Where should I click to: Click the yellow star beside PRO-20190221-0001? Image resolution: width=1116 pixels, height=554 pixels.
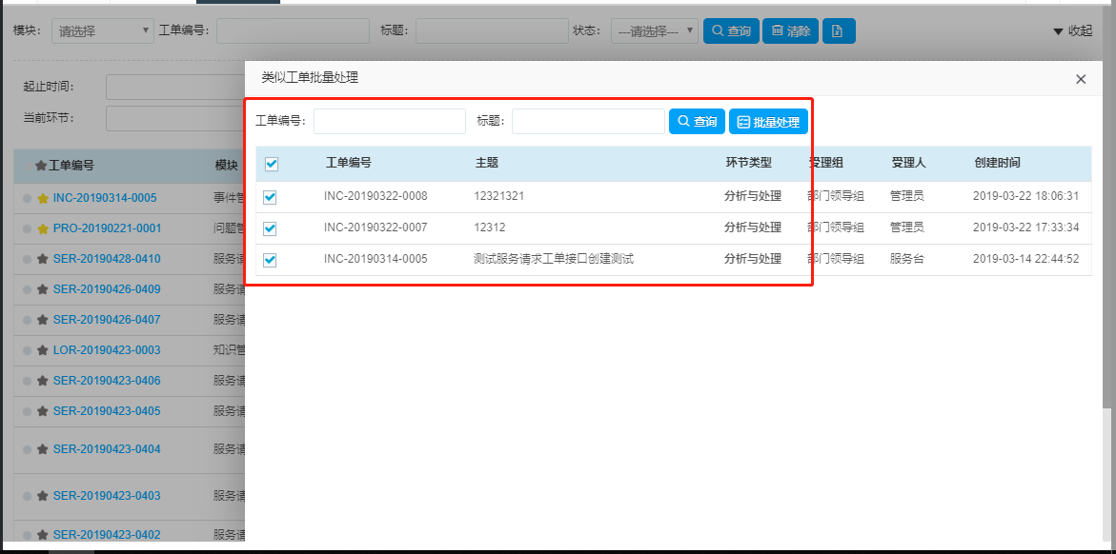(x=42, y=229)
